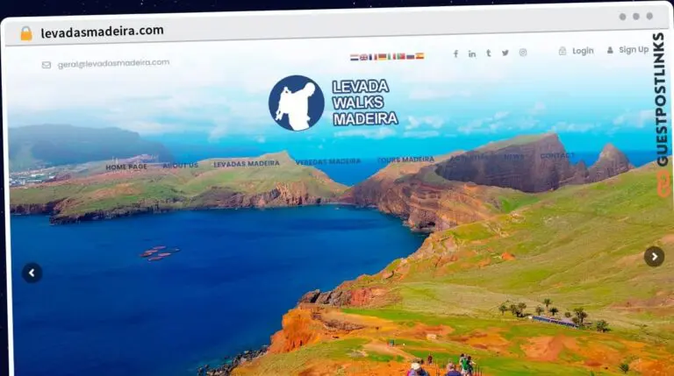Click the Levada Walks Madeira hiker logo

pos(296,103)
